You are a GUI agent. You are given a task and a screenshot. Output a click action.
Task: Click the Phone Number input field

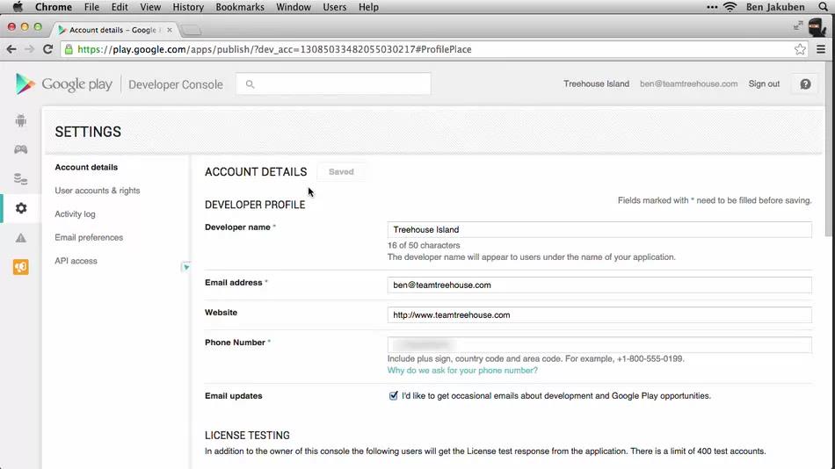click(599, 344)
